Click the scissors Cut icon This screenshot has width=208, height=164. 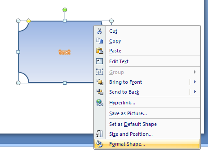pos(100,31)
